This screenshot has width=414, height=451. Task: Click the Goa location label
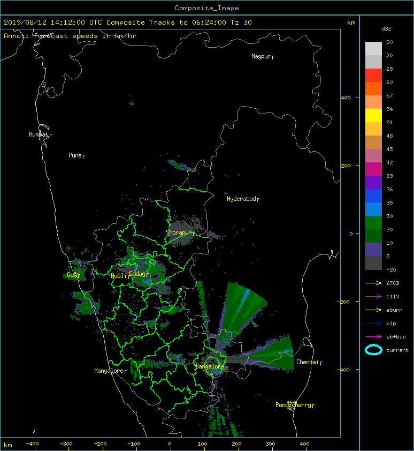coord(72,275)
